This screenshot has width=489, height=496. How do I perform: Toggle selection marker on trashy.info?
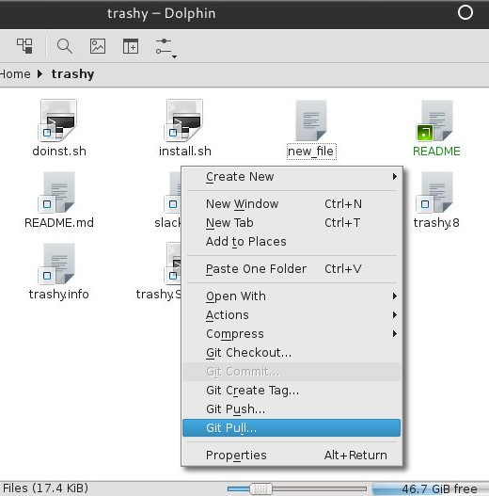[47, 276]
